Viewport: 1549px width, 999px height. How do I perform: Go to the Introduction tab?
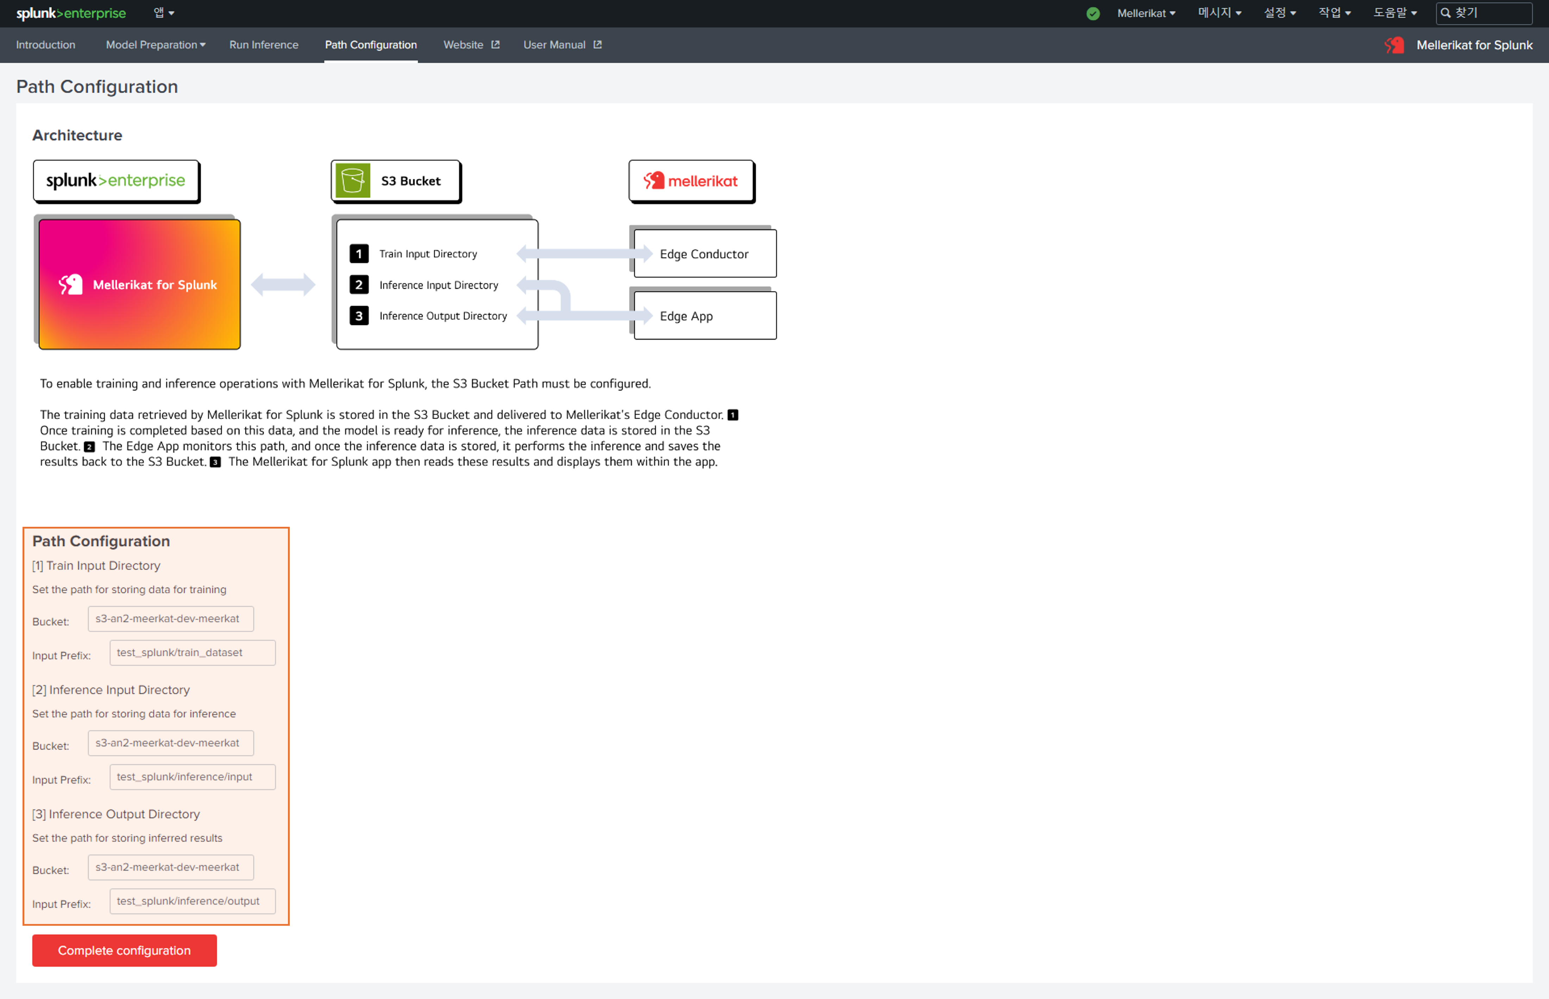coord(45,45)
